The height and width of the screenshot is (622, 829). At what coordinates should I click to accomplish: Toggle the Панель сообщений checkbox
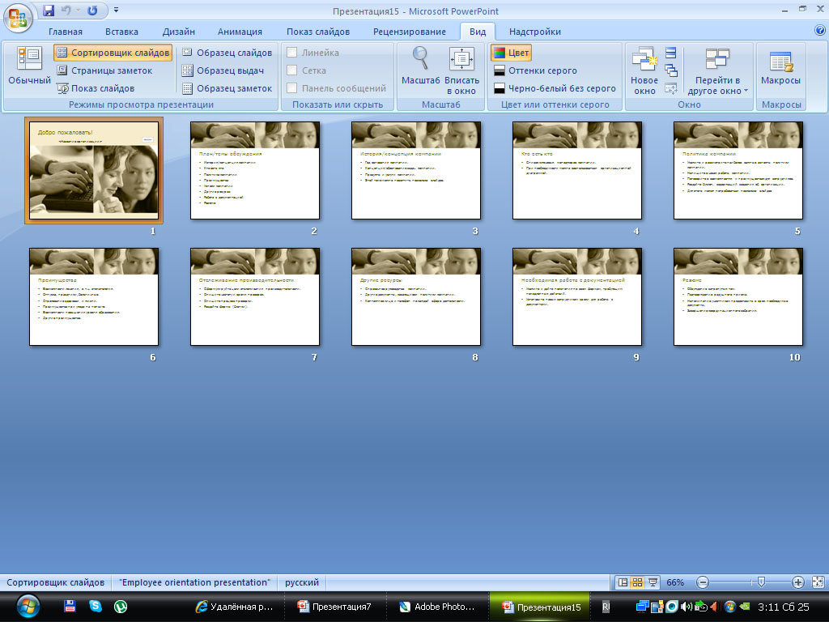pos(293,88)
